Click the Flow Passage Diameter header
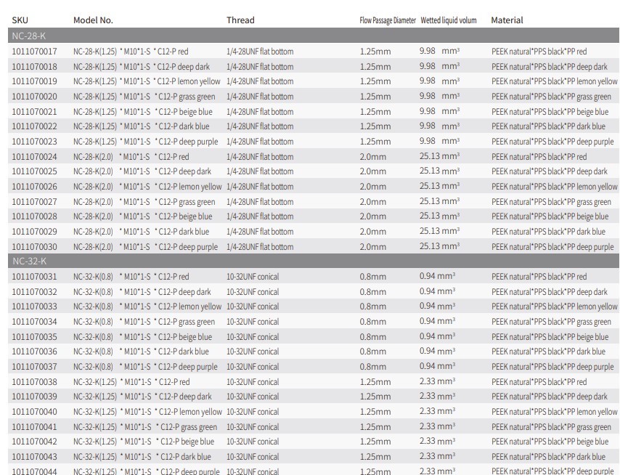This screenshot has width=620, height=475. 388,20
